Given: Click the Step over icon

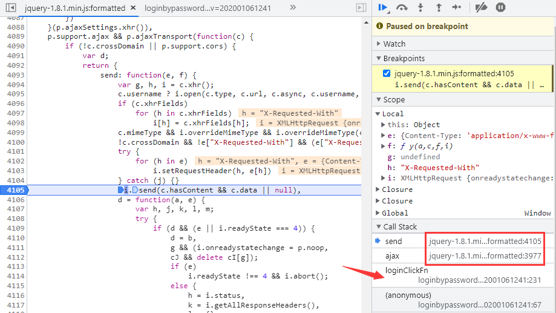Looking at the screenshot, I should 401,7.
